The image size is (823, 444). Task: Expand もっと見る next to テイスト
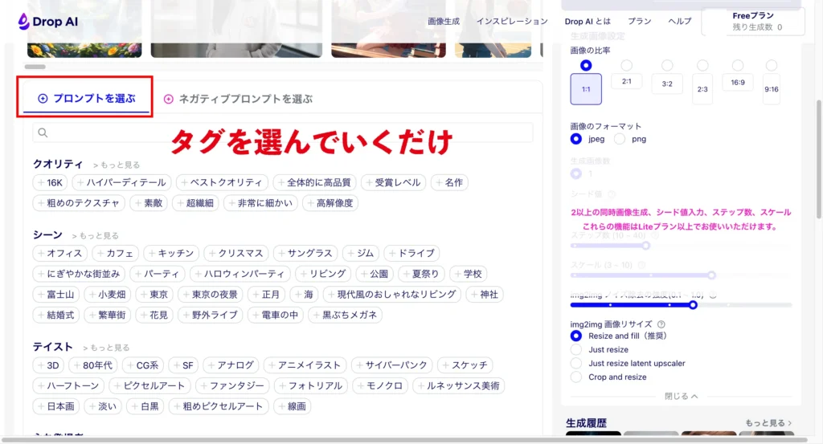click(106, 348)
